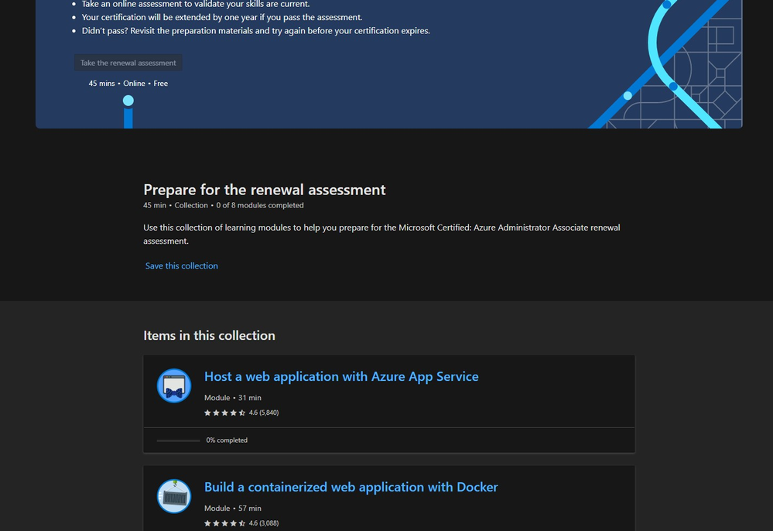This screenshot has width=773, height=531.
Task: Click the 0 of 8 modules completed text
Action: point(260,205)
